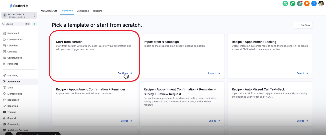
Task: Click the Recipe - Auto Missed Call Text-Back title
Action: pos(258,89)
